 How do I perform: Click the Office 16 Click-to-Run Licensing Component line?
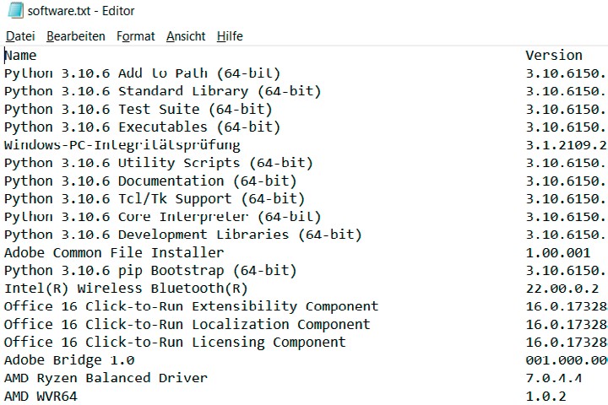click(x=175, y=343)
